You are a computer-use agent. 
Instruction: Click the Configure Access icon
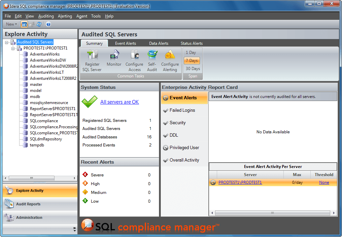pyautogui.click(x=135, y=55)
